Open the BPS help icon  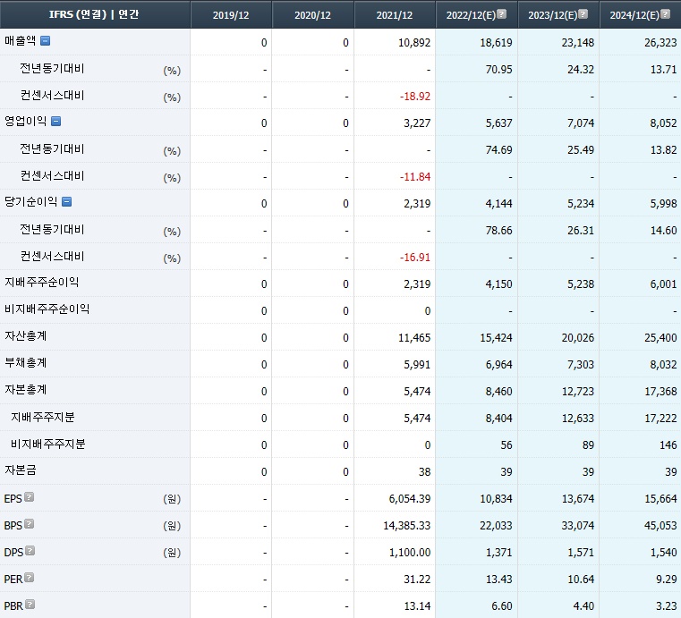(x=30, y=524)
